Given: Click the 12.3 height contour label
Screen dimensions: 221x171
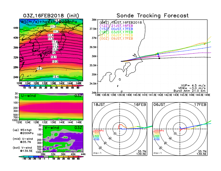Looking at the screenshot, I should coord(40,69).
